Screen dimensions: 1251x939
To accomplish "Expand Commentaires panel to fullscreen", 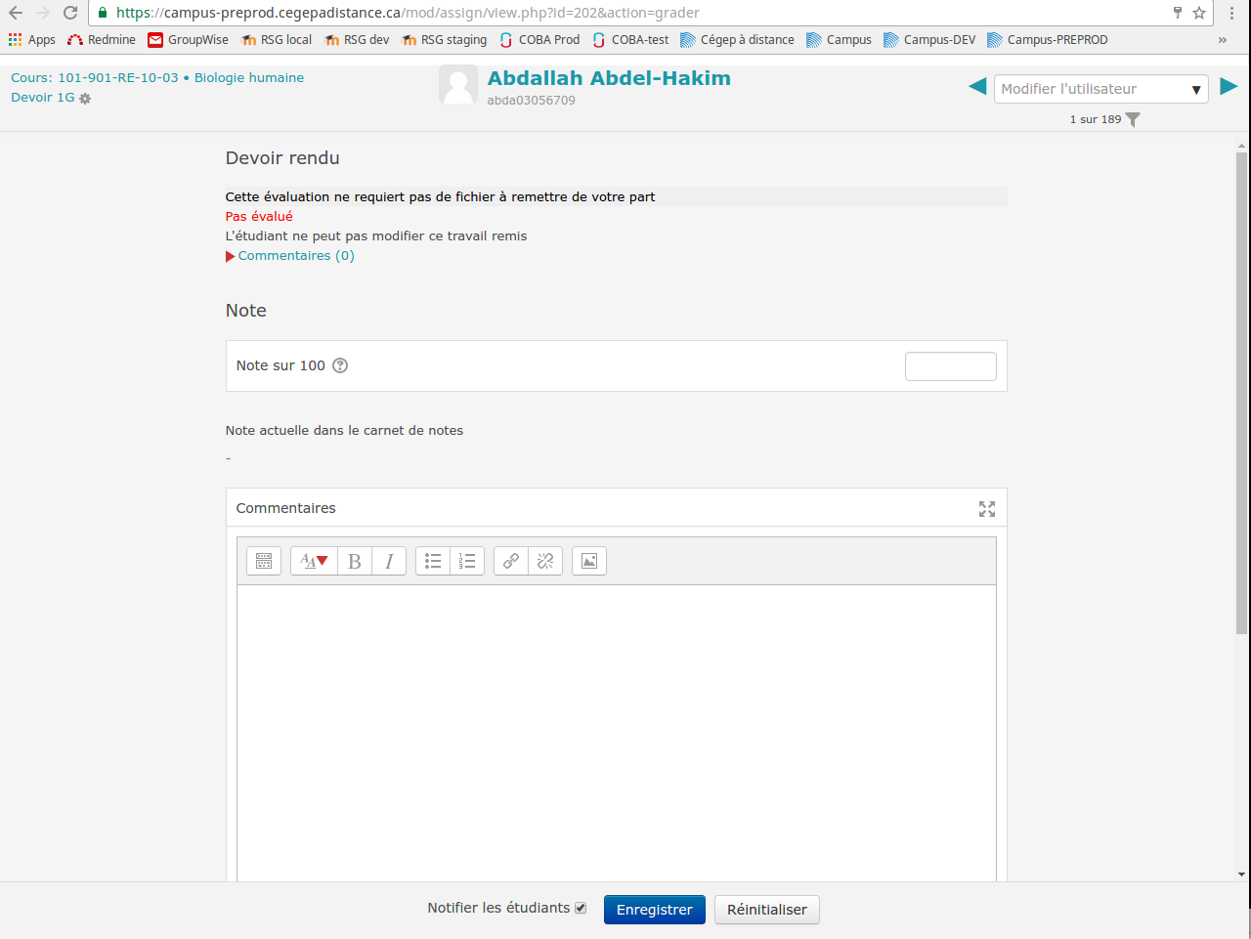I will click(987, 509).
